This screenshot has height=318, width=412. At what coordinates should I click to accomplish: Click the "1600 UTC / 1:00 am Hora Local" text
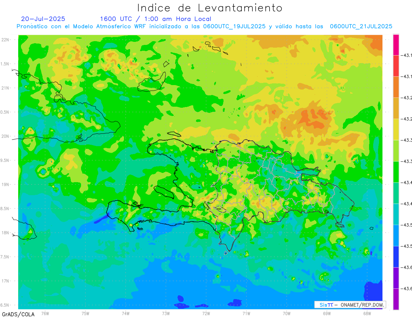pyautogui.click(x=156, y=19)
